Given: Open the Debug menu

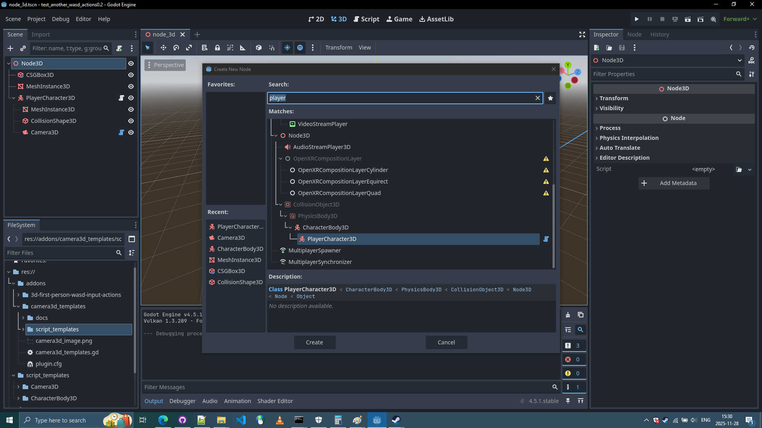Looking at the screenshot, I should [60, 19].
